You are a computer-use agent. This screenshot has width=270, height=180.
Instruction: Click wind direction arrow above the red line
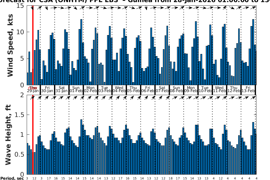coord(32,8)
